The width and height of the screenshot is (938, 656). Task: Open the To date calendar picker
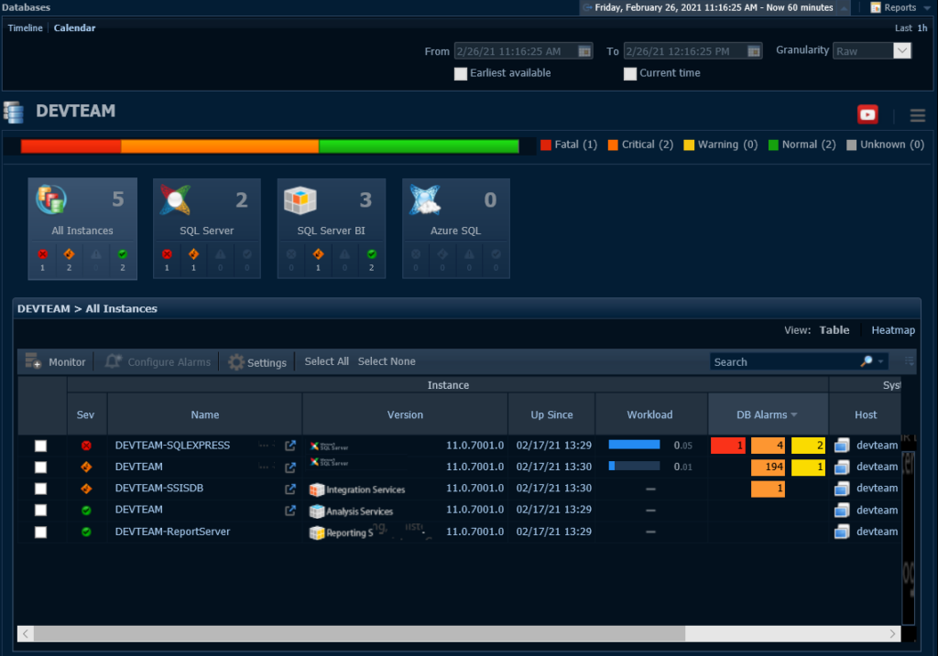pyautogui.click(x=754, y=51)
